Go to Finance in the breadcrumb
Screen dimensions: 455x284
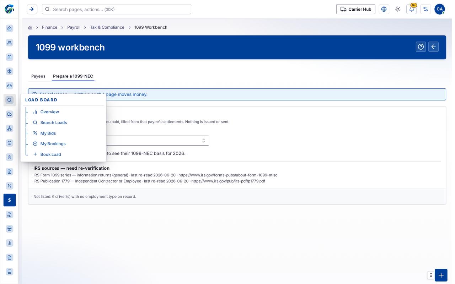[50, 27]
